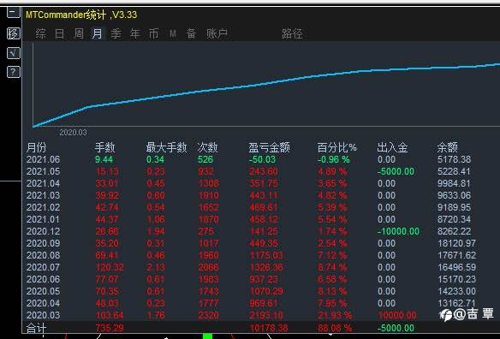Open the 账户 account tab

(x=217, y=33)
